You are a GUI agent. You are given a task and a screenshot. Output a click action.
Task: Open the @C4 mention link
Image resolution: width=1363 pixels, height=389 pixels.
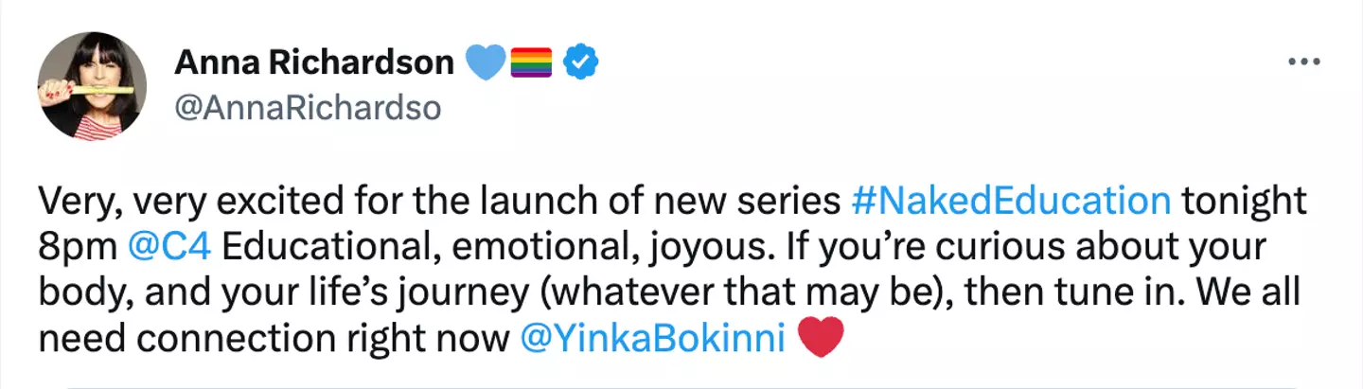pos(170,248)
